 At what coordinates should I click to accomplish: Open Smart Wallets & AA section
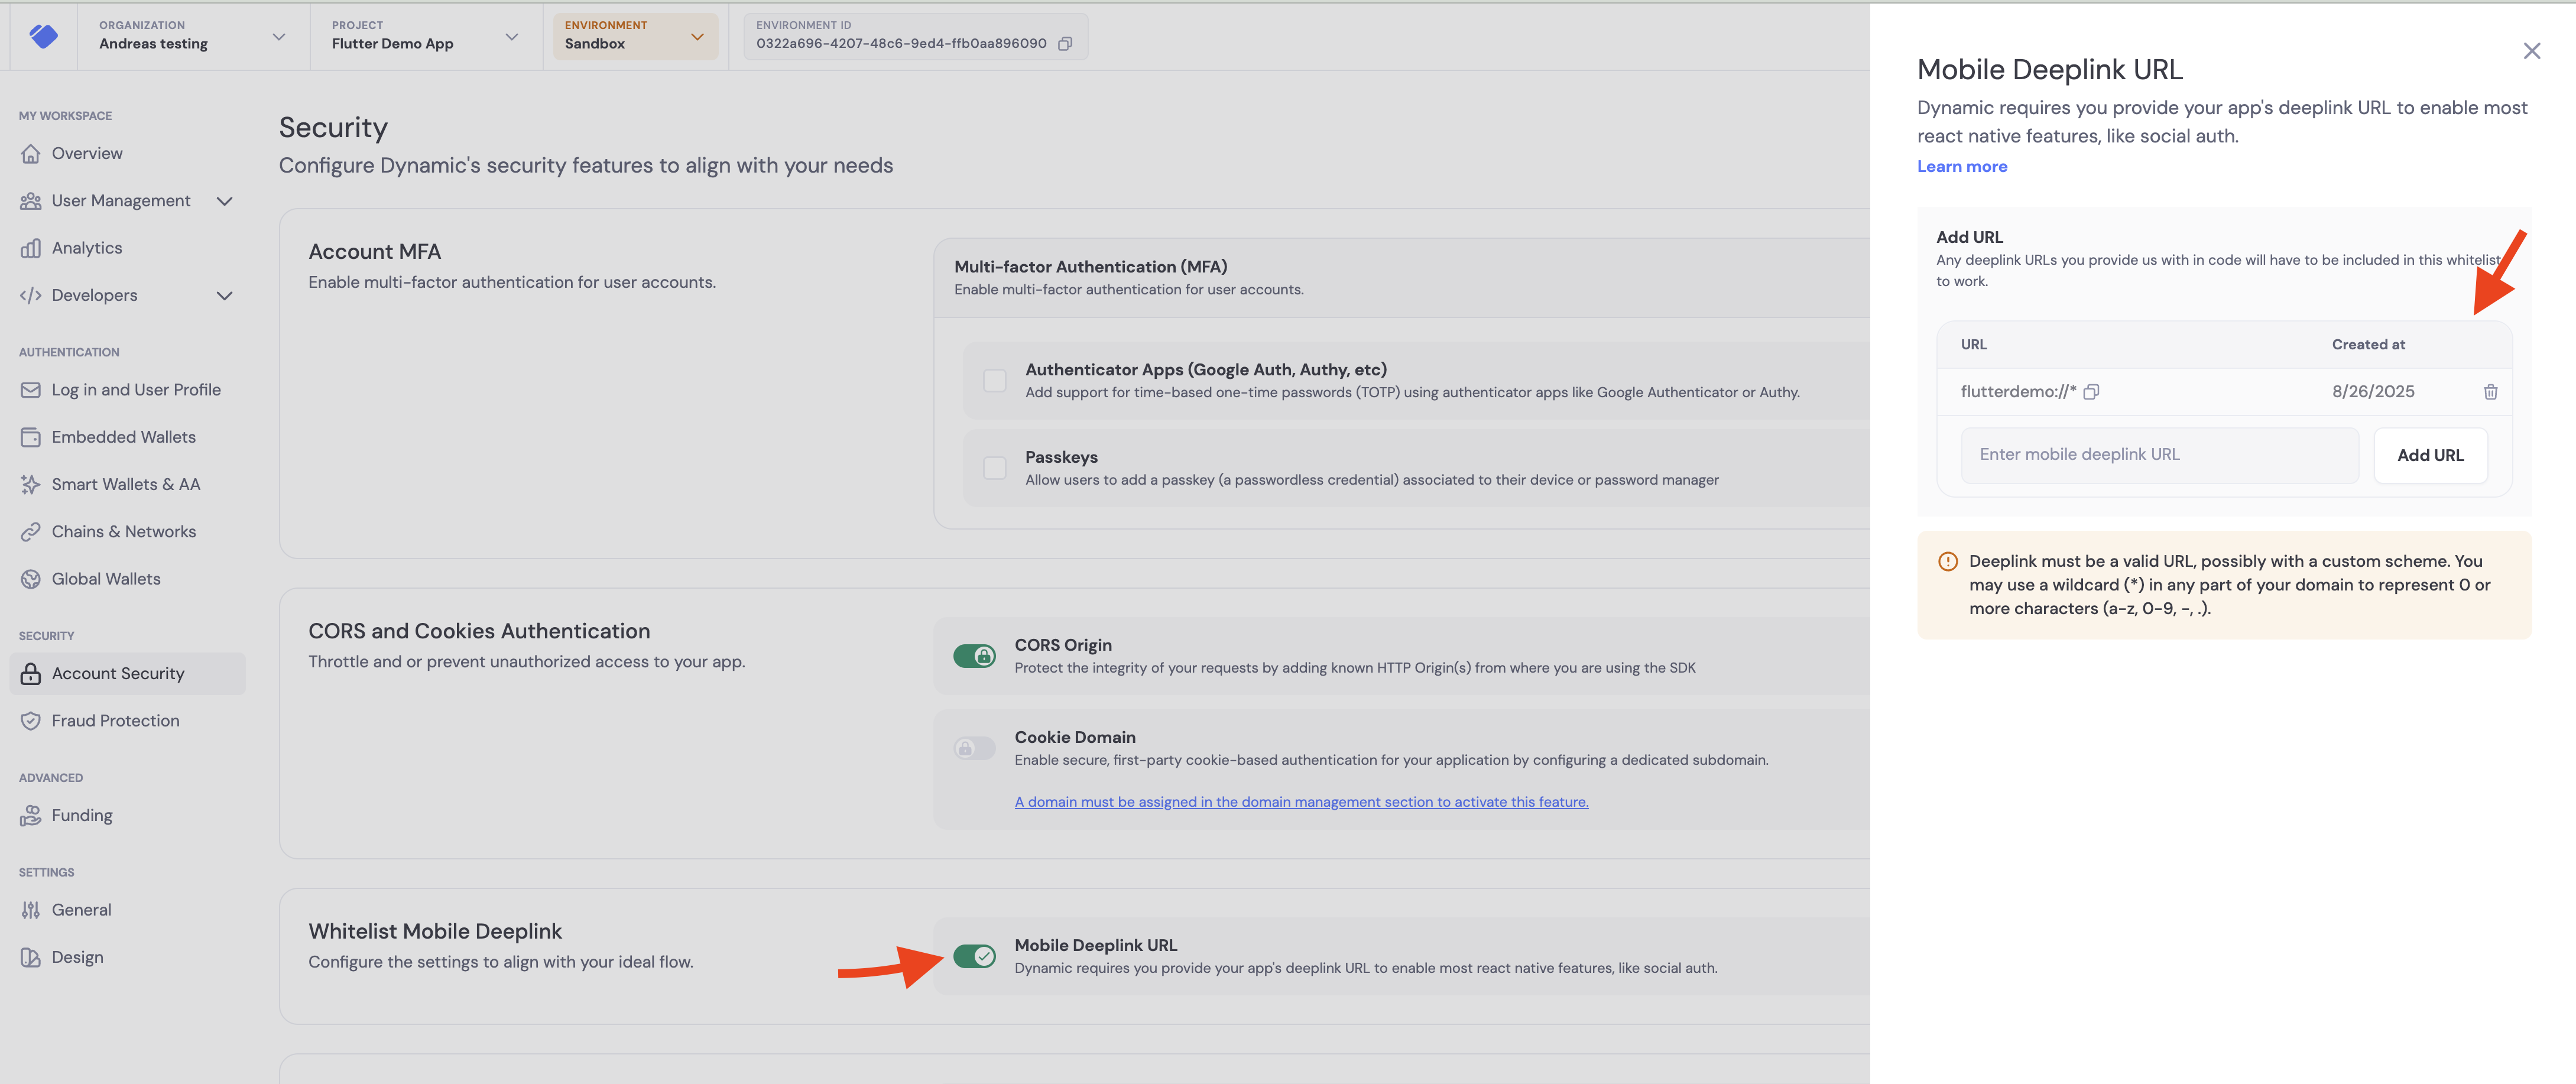click(125, 484)
